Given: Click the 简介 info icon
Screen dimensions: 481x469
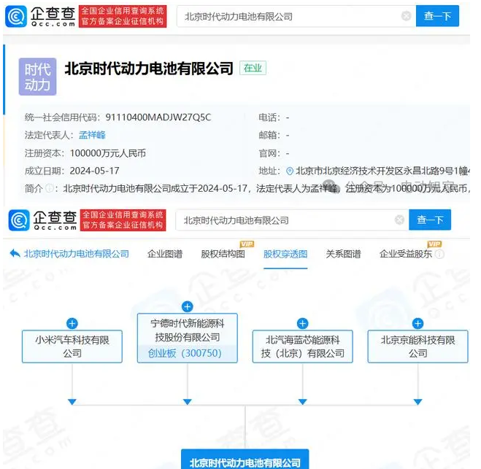Looking at the screenshot, I should (49, 188).
